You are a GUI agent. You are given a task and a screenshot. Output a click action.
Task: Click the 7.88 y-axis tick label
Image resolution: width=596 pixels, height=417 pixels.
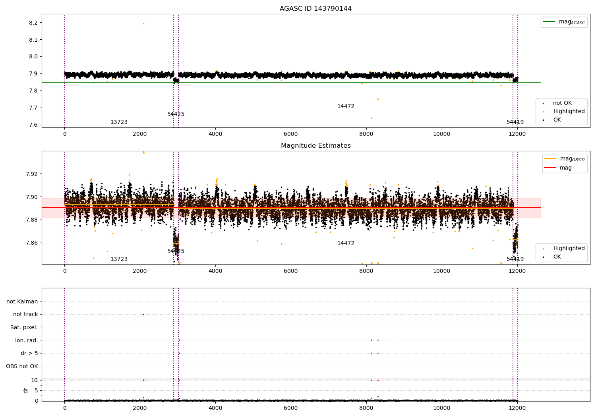(x=32, y=220)
